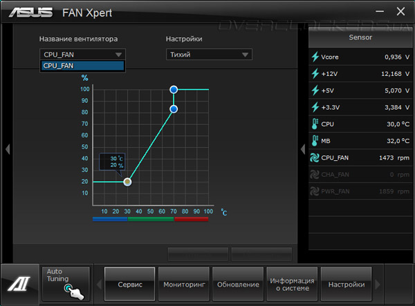Click the red high-temperature range bar
415x306 pixels.
coord(192,219)
